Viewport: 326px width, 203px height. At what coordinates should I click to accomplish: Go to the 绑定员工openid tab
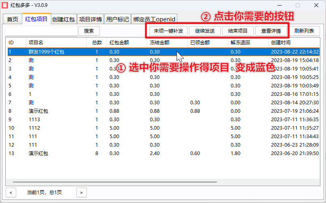(x=155, y=19)
